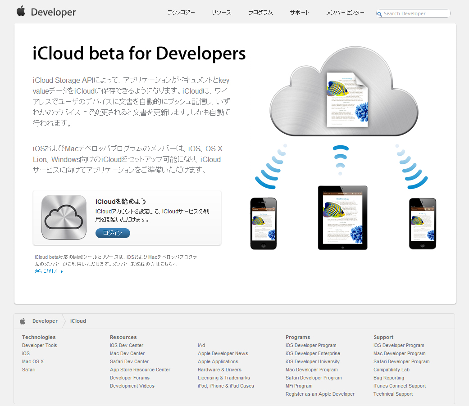Open Developer Tools link

tap(40, 345)
